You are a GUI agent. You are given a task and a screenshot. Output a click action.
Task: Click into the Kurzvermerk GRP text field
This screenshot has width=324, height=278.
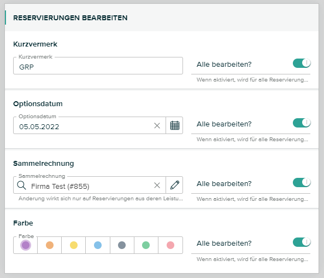[98, 66]
